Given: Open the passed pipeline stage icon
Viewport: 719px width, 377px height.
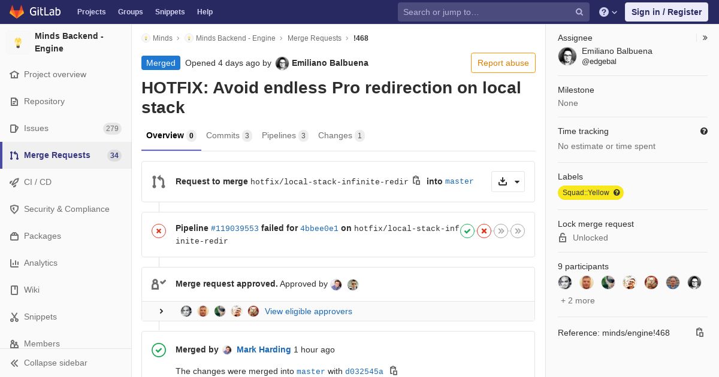Looking at the screenshot, I should (467, 231).
